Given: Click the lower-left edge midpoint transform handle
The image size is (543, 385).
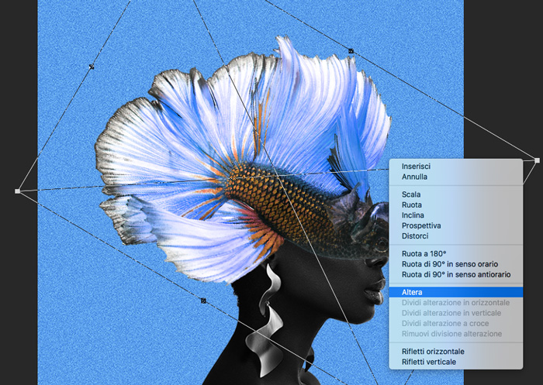Looking at the screenshot, I should pos(203,301).
